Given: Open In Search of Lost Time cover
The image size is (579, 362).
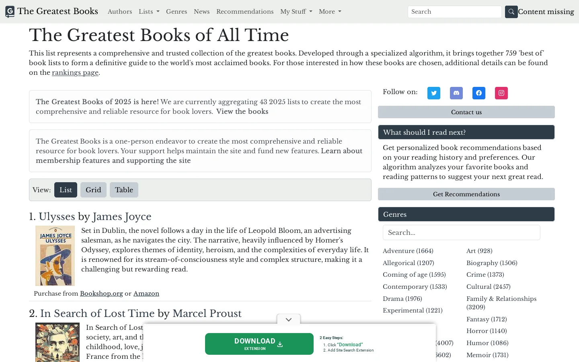Looking at the screenshot, I should tap(57, 342).
